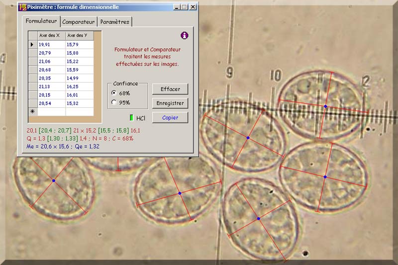
Task: Click the Axe des X column header
Action: [52, 35]
